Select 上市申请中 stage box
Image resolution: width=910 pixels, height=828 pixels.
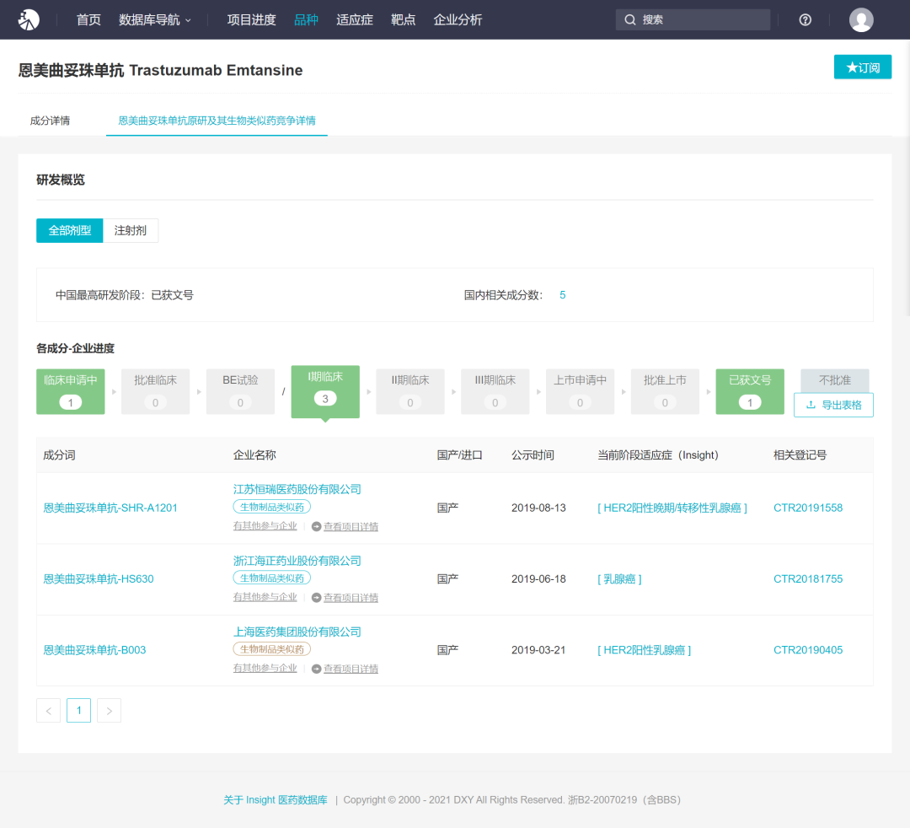[x=580, y=391]
